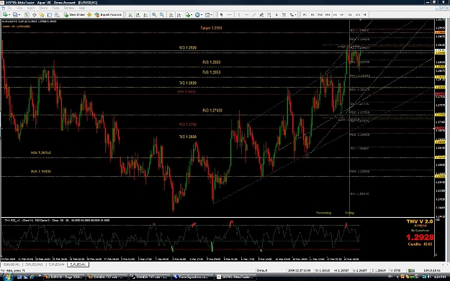Select the trendline drawing tool
This screenshot has width=450, height=281.
pyautogui.click(x=254, y=14)
